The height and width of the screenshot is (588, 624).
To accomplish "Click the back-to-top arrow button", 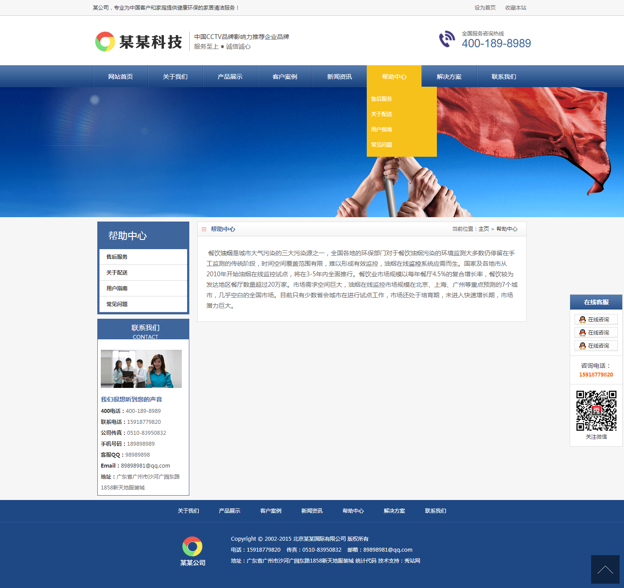I will (605, 569).
